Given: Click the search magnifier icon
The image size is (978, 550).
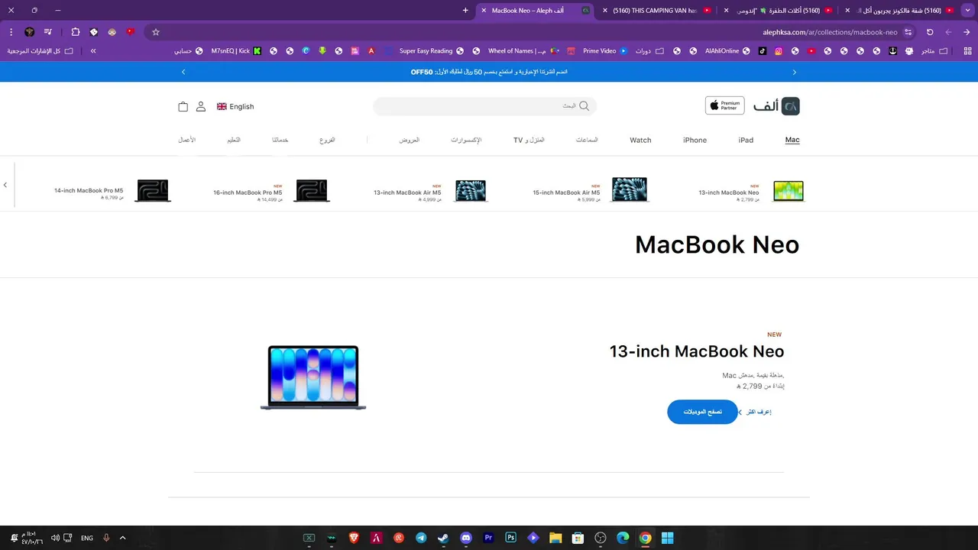Looking at the screenshot, I should [x=585, y=106].
